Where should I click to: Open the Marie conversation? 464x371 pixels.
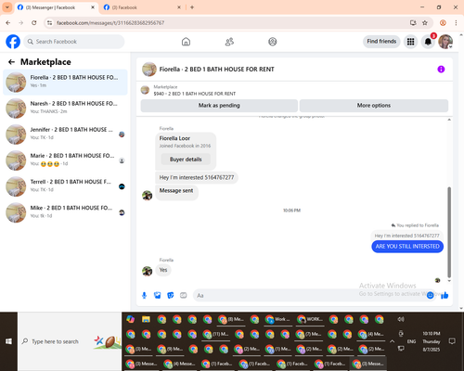65,160
